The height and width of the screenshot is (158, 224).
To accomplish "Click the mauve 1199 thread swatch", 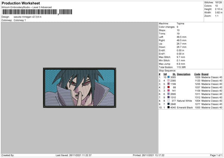I will point(169,84).
